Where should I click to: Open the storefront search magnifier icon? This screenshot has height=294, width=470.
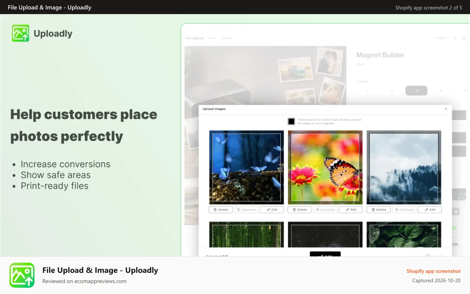click(455, 38)
